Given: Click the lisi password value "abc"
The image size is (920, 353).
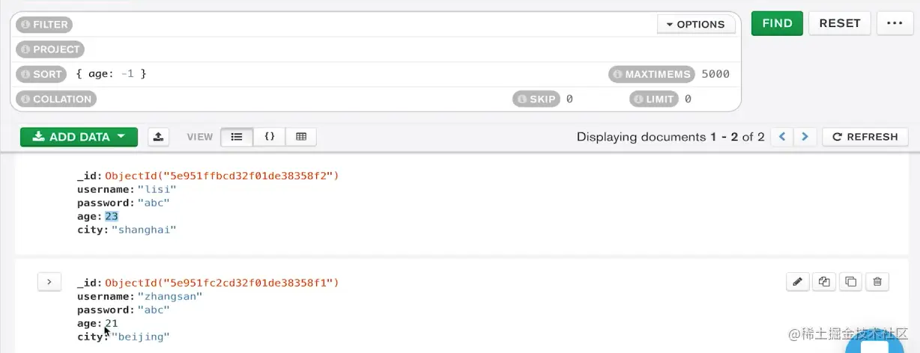Looking at the screenshot, I should click(154, 203).
